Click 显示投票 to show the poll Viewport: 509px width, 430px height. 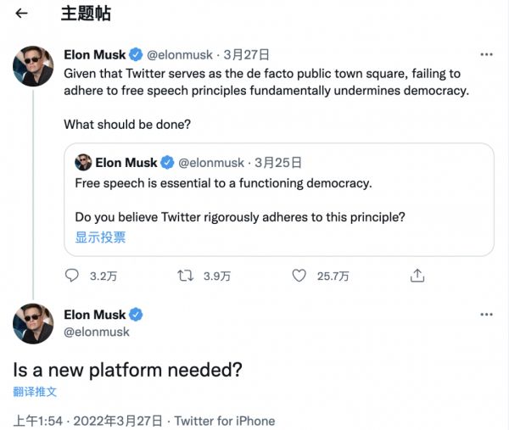coord(100,237)
